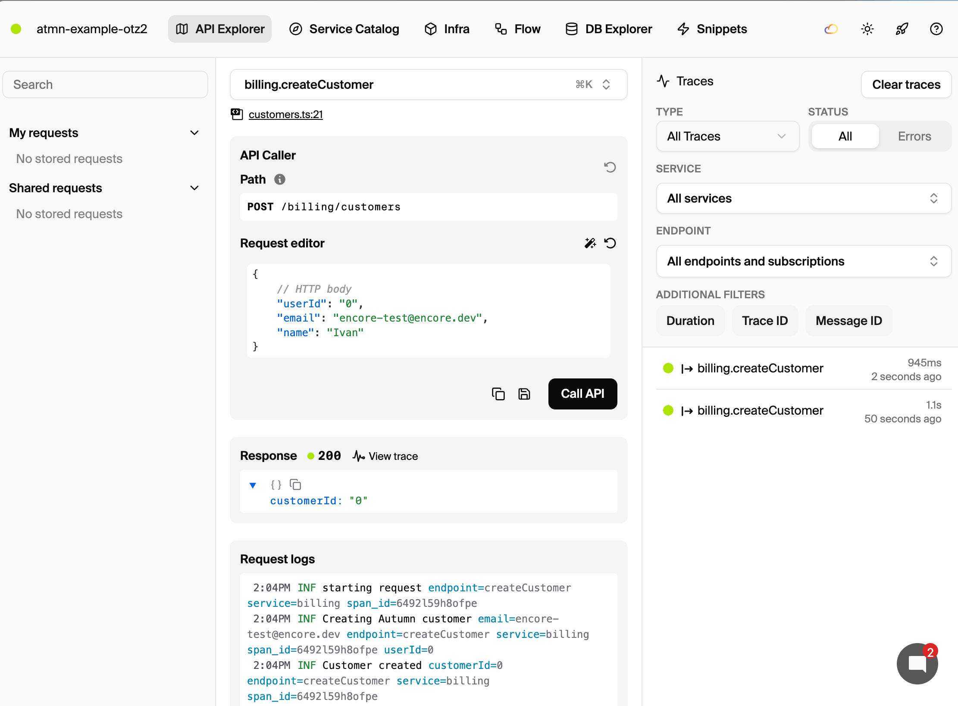Open the All services dropdown

tap(803, 198)
